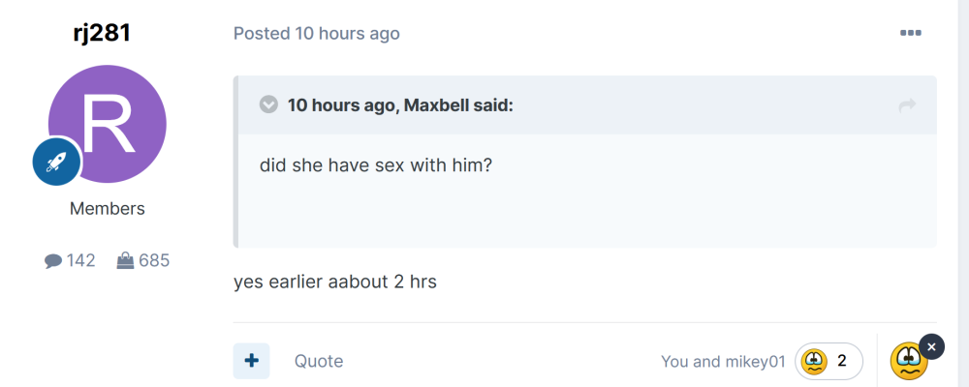The image size is (969, 387).
Task: Open post options three-dot menu
Action: pos(910,33)
